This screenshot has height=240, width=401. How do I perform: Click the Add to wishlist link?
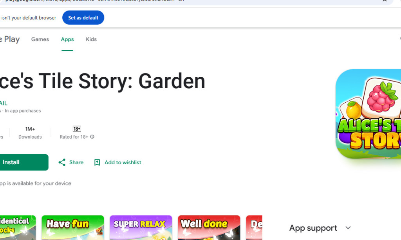click(x=122, y=162)
